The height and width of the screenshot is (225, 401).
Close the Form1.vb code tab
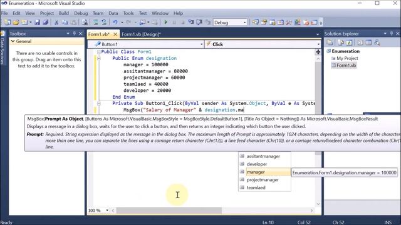coord(115,34)
